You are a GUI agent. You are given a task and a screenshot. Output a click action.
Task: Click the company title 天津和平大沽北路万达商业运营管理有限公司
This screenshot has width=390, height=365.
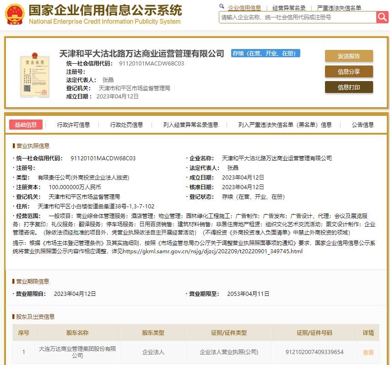point(141,54)
